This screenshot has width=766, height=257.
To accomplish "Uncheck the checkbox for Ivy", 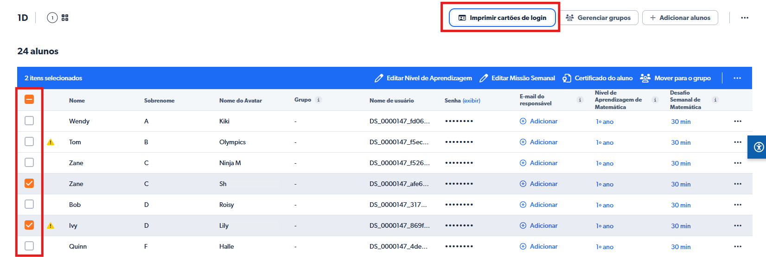I will 29,225.
